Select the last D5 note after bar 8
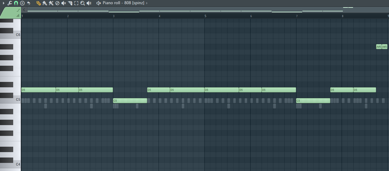Screen dimensions: 389x171 coord(365,90)
